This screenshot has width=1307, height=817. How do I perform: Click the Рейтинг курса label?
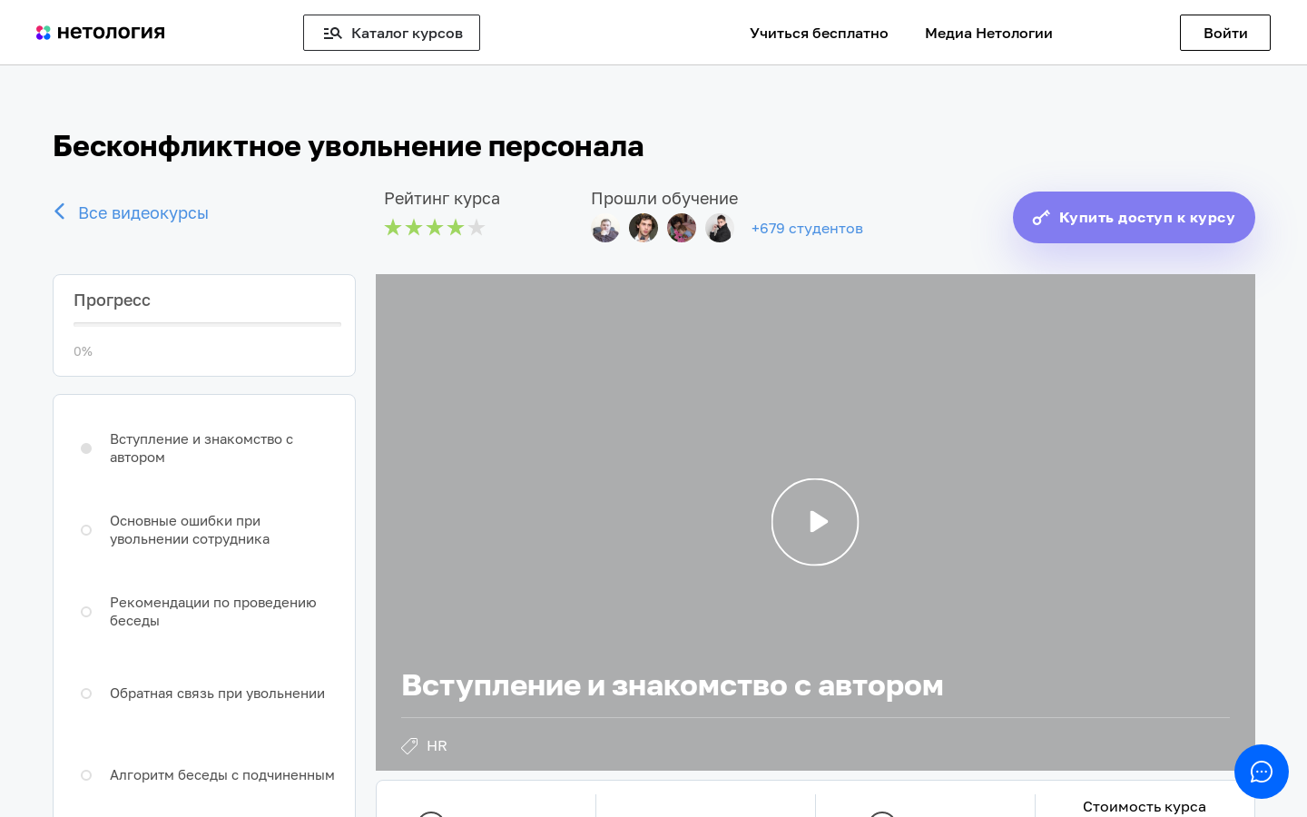(442, 199)
